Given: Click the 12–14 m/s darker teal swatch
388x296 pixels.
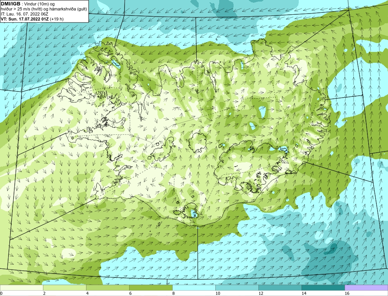Looking at the screenshot, I should click(280, 287).
